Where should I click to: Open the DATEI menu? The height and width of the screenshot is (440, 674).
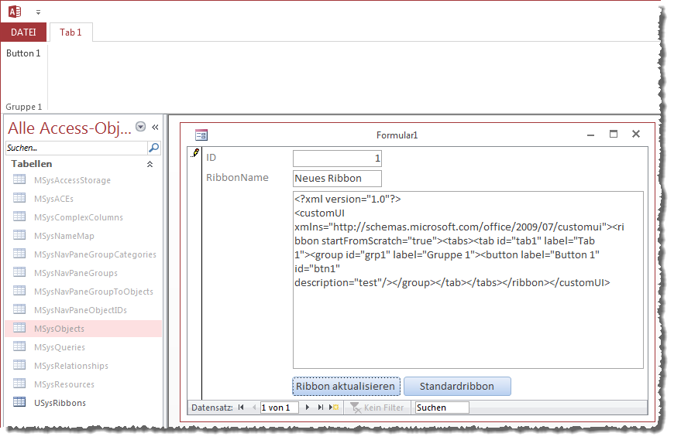23,32
